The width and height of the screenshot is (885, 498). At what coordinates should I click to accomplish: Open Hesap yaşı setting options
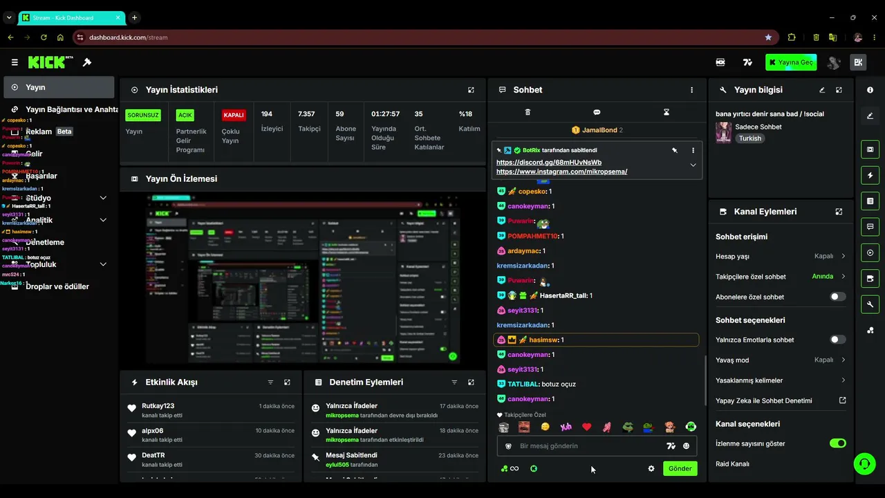[781, 256]
